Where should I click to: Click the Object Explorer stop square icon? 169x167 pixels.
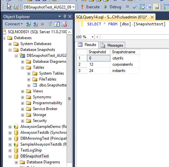[42, 24]
